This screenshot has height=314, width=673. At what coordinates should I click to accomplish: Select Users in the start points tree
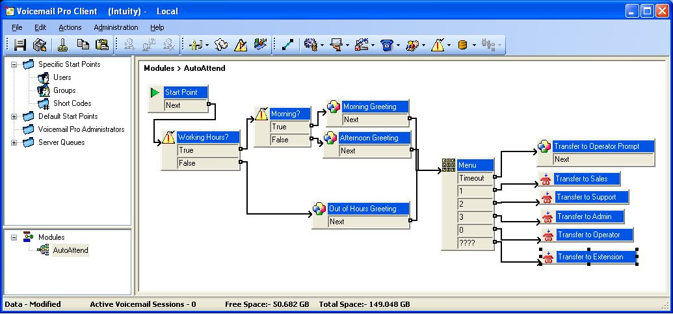(x=62, y=77)
